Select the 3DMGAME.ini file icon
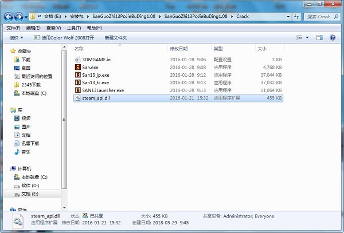344x233 pixels. click(77, 60)
